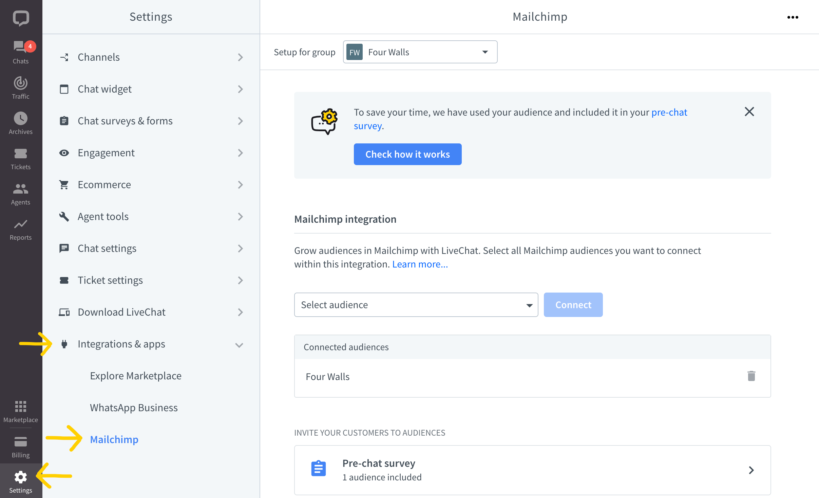Open the Agents section
The width and height of the screenshot is (819, 498).
point(20,194)
